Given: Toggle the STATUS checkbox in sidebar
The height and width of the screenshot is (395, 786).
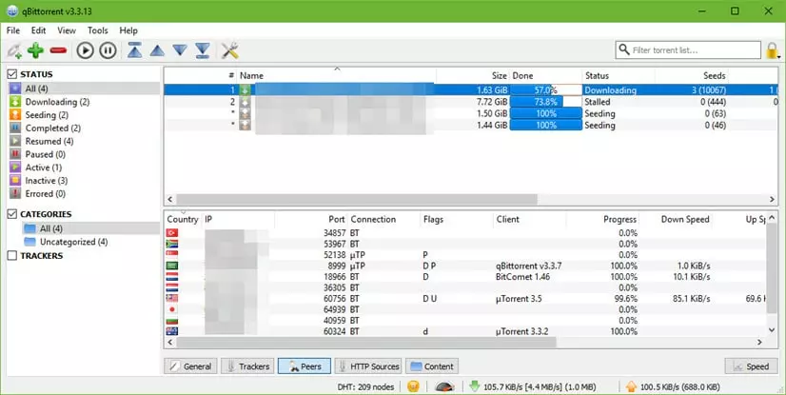Looking at the screenshot, I should point(12,74).
